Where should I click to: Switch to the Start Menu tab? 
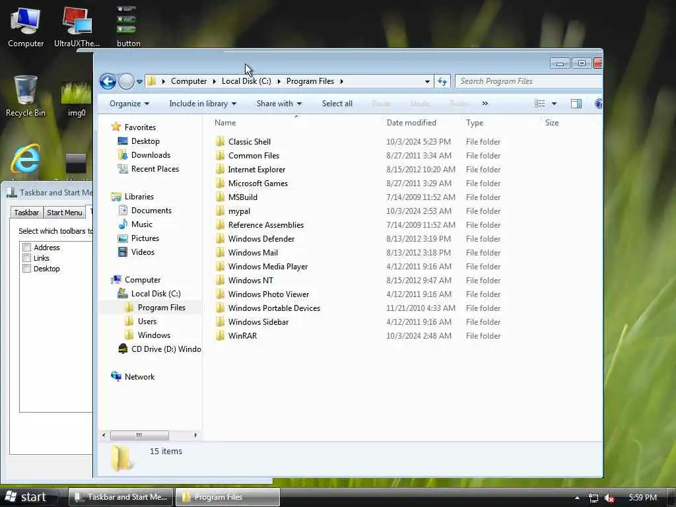[64, 212]
